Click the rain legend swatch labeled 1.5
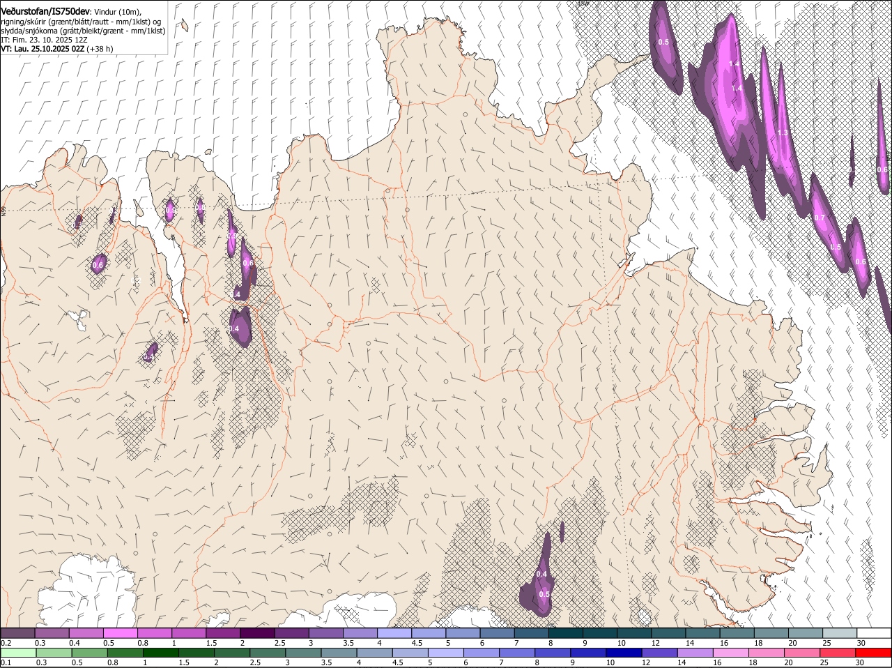Image resolution: width=892 pixels, height=668 pixels. pyautogui.click(x=196, y=653)
